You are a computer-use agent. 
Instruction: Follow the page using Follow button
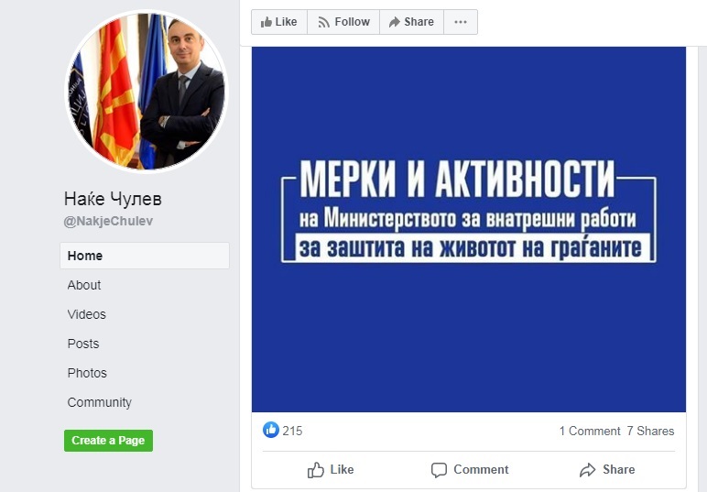(x=343, y=22)
